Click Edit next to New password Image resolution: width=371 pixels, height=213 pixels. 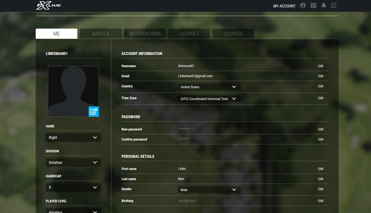[321, 129]
